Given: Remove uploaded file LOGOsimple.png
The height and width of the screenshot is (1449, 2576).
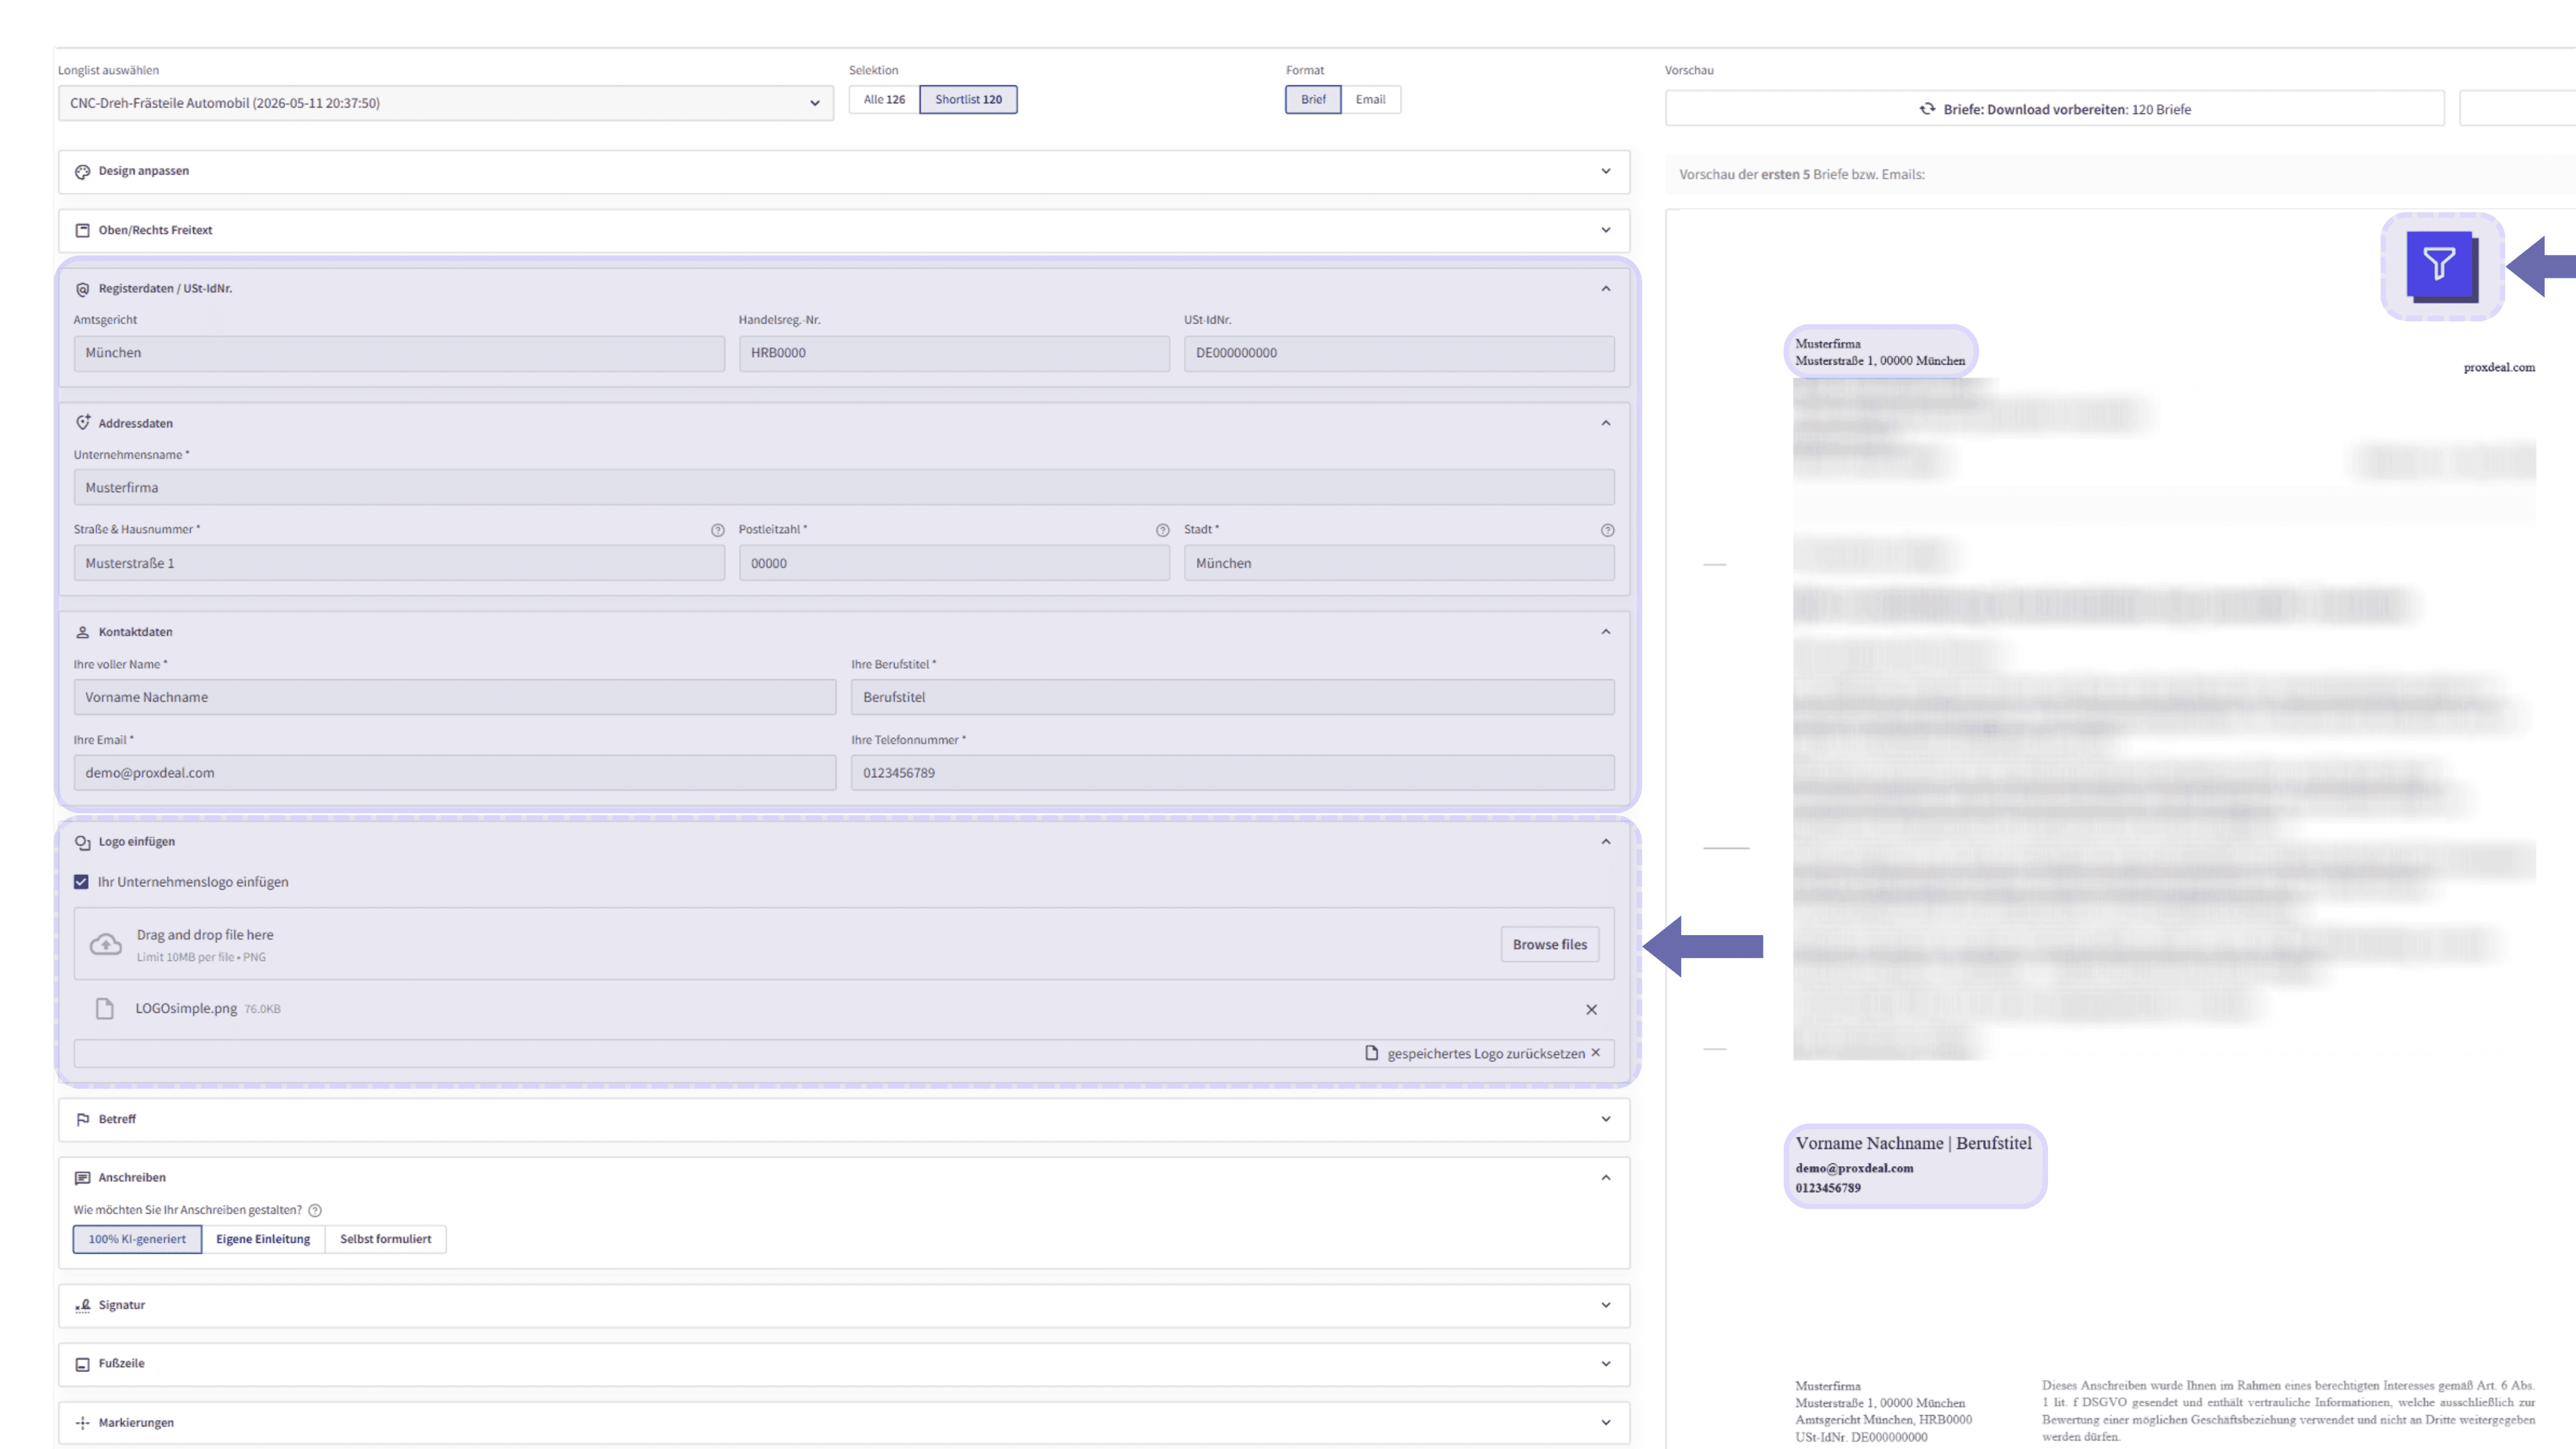Looking at the screenshot, I should (x=1591, y=1009).
